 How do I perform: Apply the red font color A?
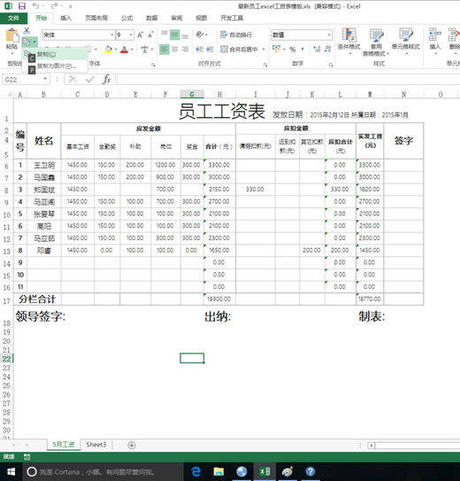pyautogui.click(x=124, y=49)
